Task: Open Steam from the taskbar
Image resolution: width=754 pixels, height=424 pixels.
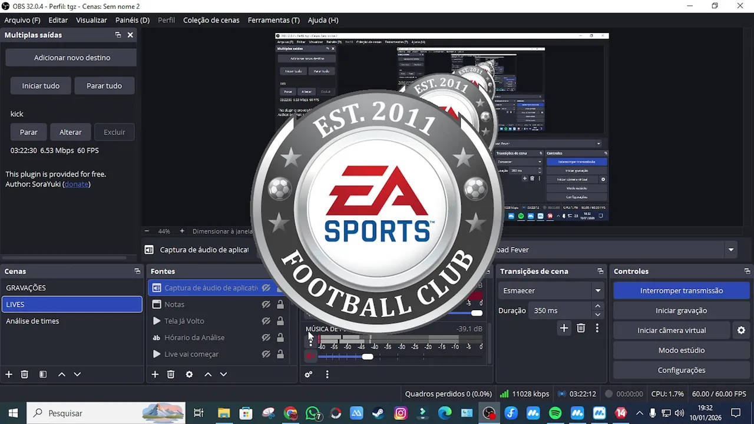Action: coord(379,413)
